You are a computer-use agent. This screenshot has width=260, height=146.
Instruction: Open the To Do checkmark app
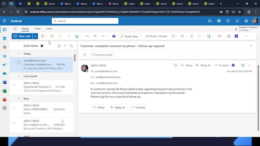(x=5, y=65)
